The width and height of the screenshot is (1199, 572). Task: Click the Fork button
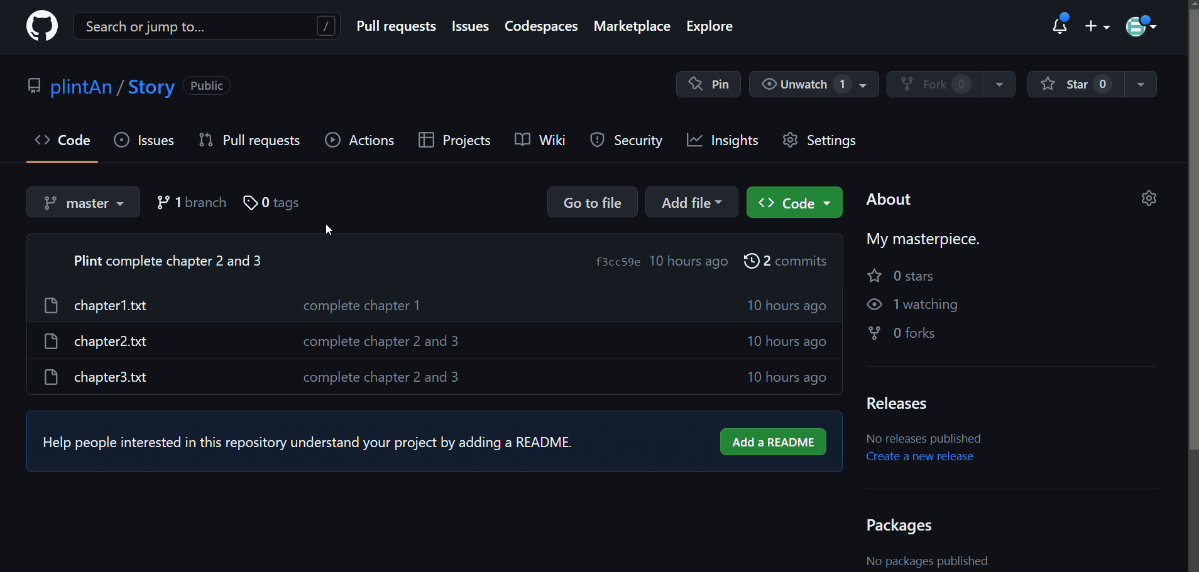tap(935, 84)
